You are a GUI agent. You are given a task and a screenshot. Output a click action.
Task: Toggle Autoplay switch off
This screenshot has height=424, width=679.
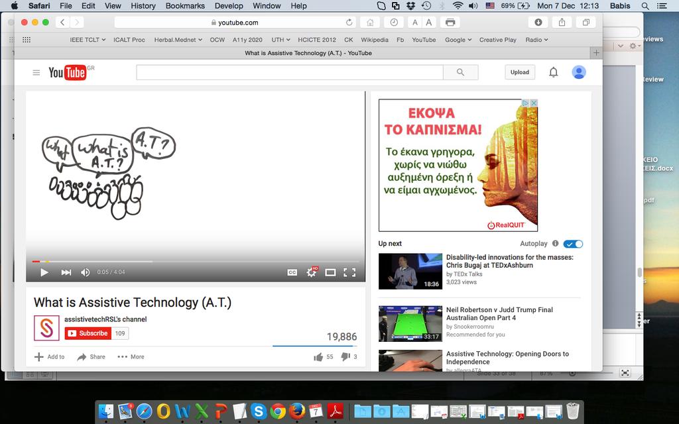573,244
